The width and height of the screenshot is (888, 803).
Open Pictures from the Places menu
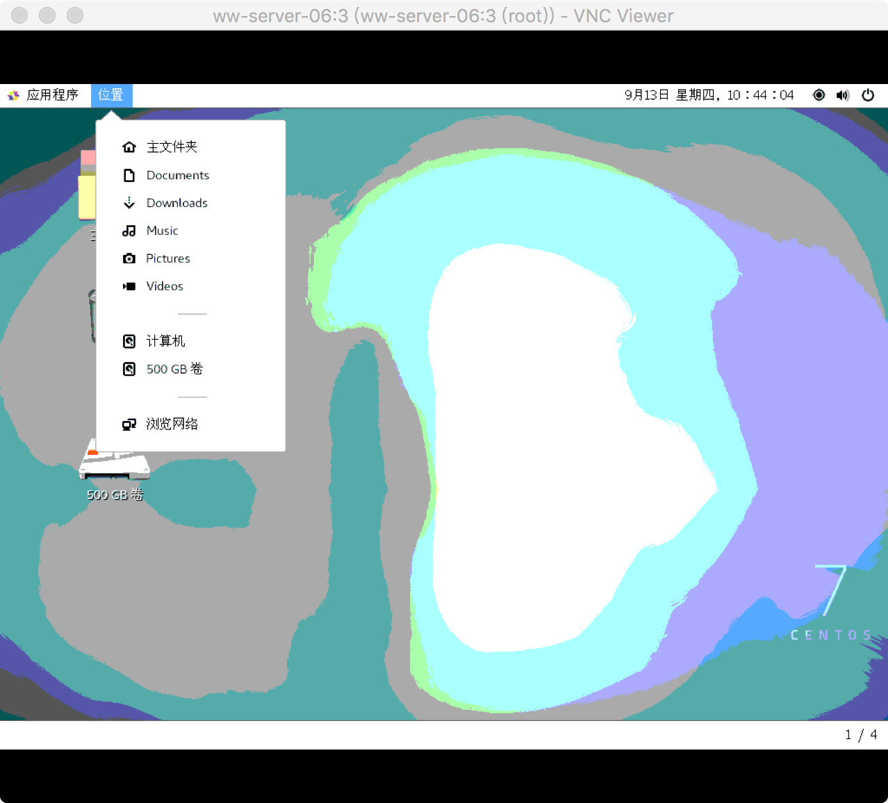pyautogui.click(x=190, y=258)
